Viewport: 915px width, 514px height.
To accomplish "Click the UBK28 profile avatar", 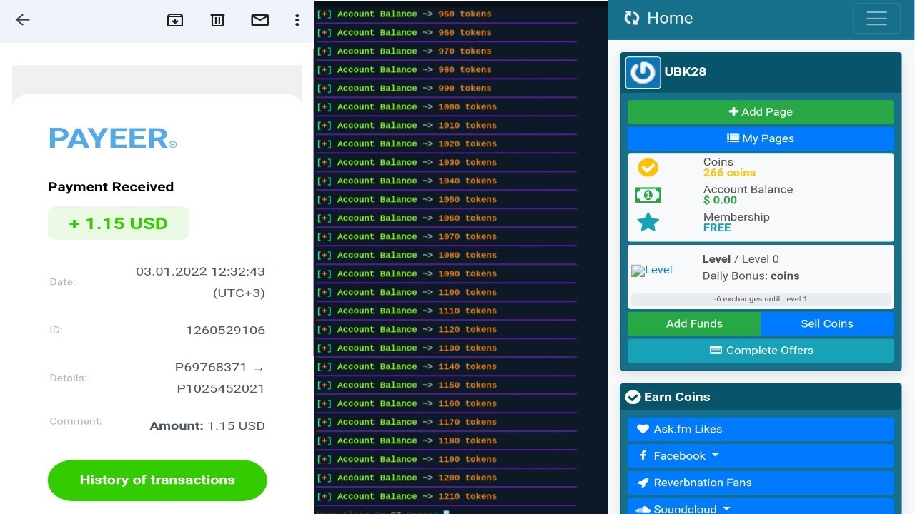I will point(643,71).
